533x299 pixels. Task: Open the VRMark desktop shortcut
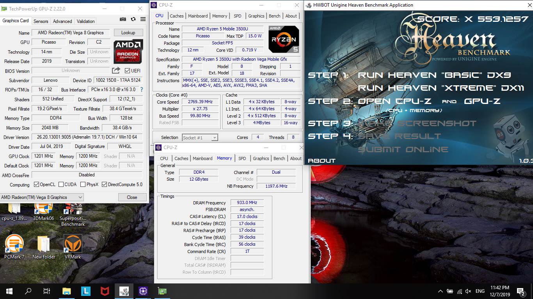[x=73, y=247]
